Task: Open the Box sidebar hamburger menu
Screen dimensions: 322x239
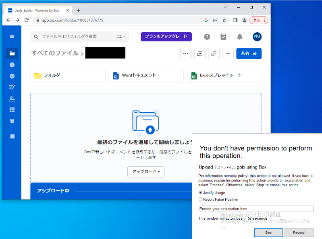Action: click(12, 37)
